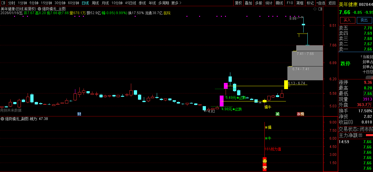373x172 pixels.
Task: Click the 卖二 price 7.67 row
Action: point(356,44)
